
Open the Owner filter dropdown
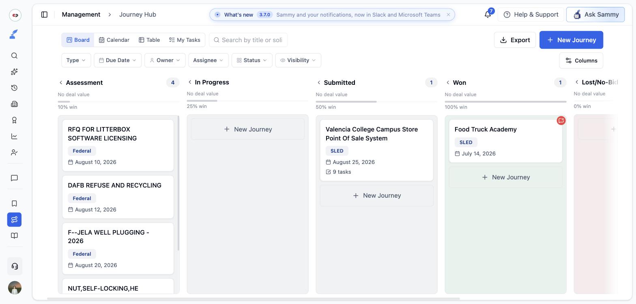[x=165, y=60]
